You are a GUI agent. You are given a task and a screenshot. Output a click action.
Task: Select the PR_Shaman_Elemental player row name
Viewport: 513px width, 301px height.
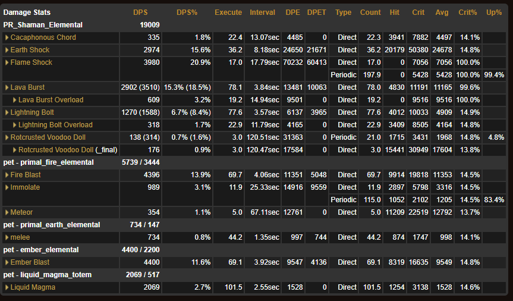click(43, 25)
